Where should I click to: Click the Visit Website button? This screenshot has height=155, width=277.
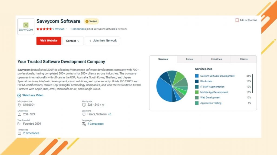point(49,41)
